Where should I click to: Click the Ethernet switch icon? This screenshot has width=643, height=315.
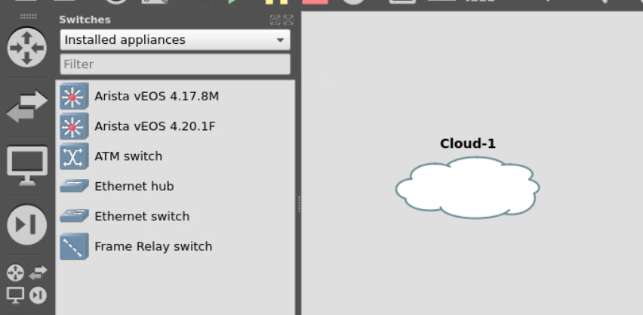tap(74, 216)
